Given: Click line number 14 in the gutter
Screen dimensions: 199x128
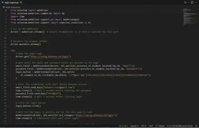Looking at the screenshot, I should pyautogui.click(x=5, y=51).
